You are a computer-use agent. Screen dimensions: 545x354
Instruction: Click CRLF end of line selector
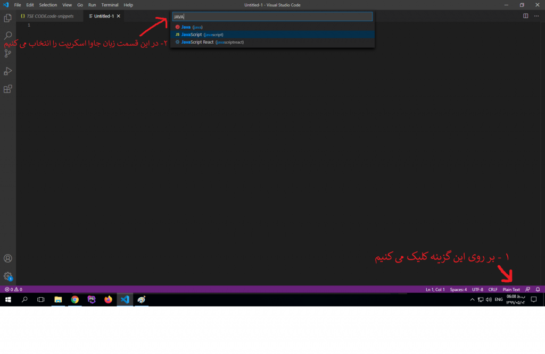pyautogui.click(x=492, y=290)
